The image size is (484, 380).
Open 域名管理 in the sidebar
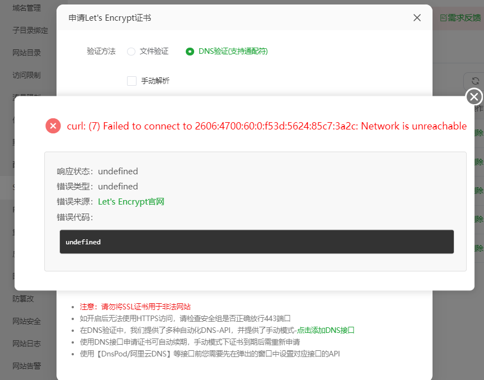[x=26, y=8]
